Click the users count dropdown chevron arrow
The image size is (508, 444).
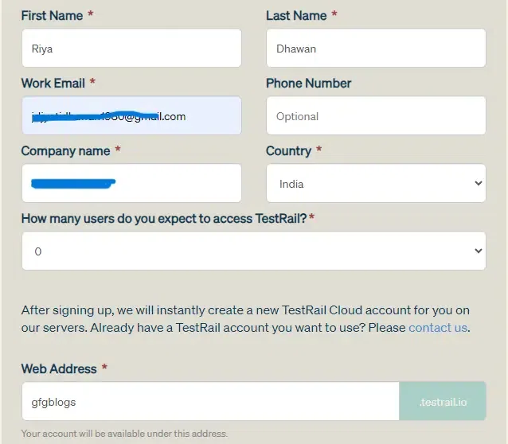pos(478,251)
